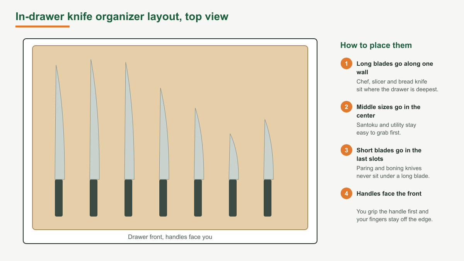Click the "Handles face the front" heading

(x=389, y=194)
